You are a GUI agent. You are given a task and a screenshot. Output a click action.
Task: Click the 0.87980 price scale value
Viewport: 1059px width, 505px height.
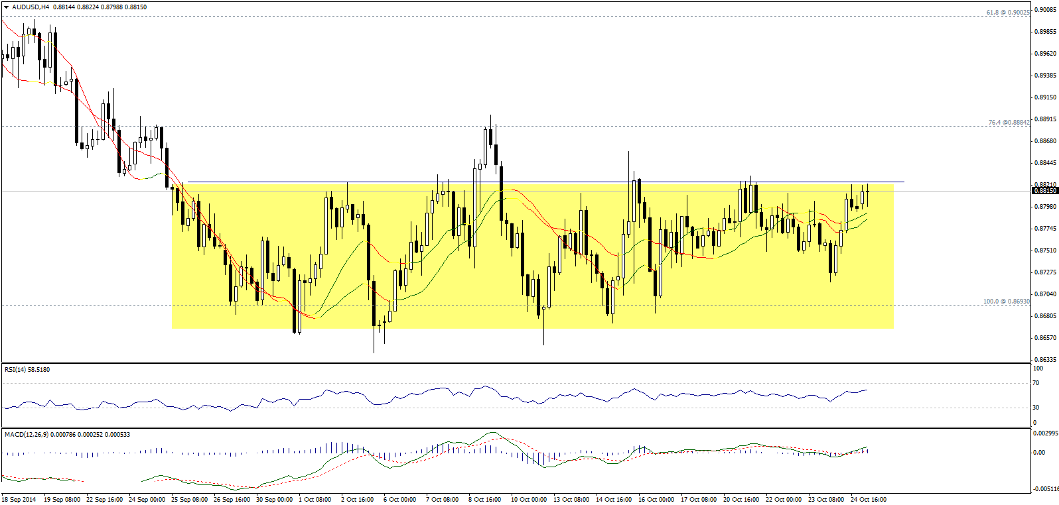pos(1045,207)
